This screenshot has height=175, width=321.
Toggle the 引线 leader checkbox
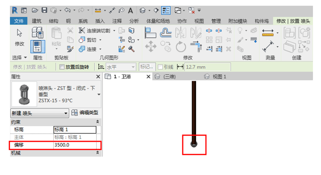[160, 67]
